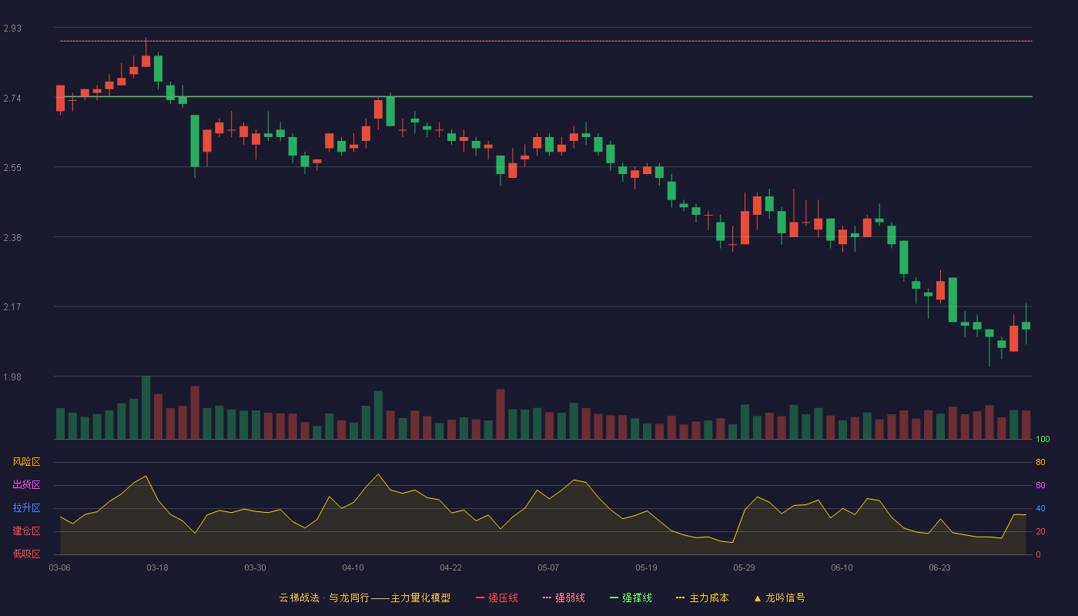This screenshot has height=616, width=1078.
Task: Toggle the 强撑线 legend item
Action: point(631,598)
